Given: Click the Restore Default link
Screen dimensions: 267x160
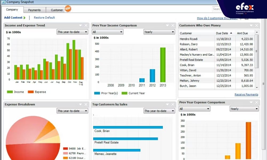Looking at the screenshot, I should [44, 18].
